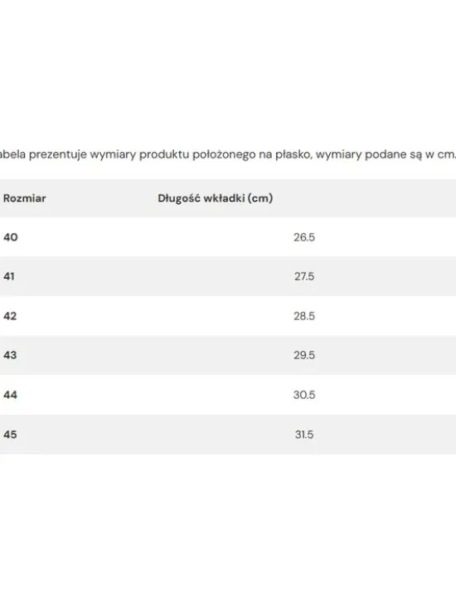Select size 42 row label

click(10, 316)
